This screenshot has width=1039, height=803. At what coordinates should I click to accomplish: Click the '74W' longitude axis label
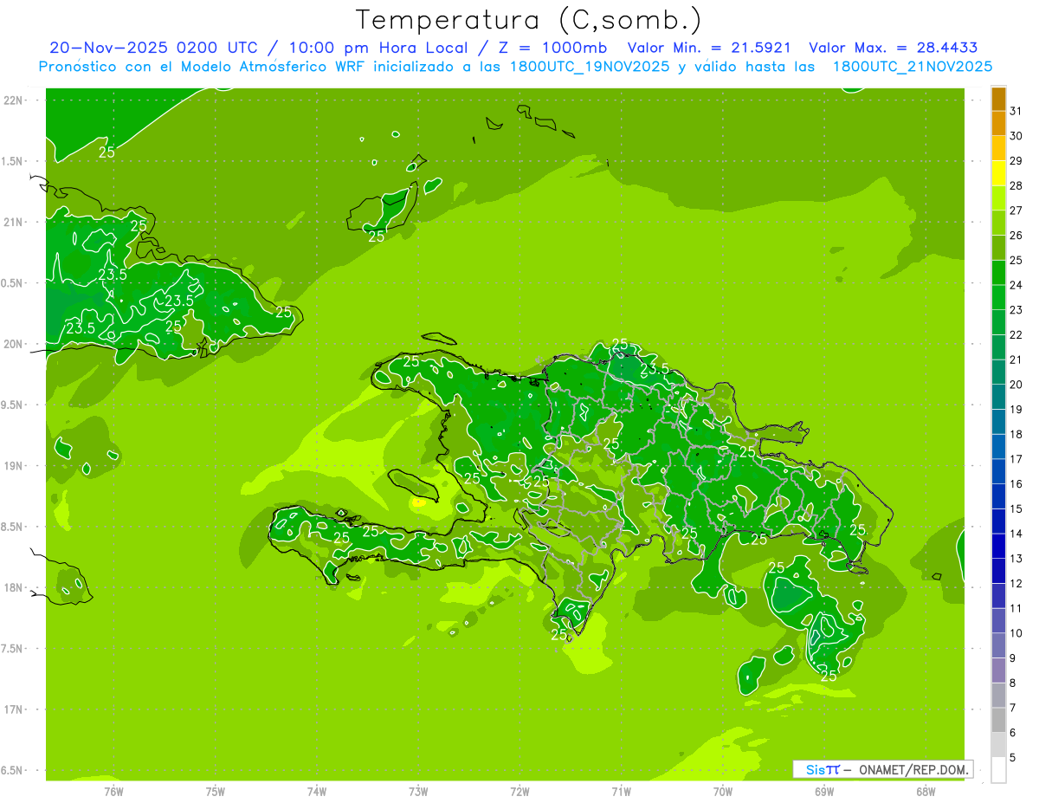(317, 791)
